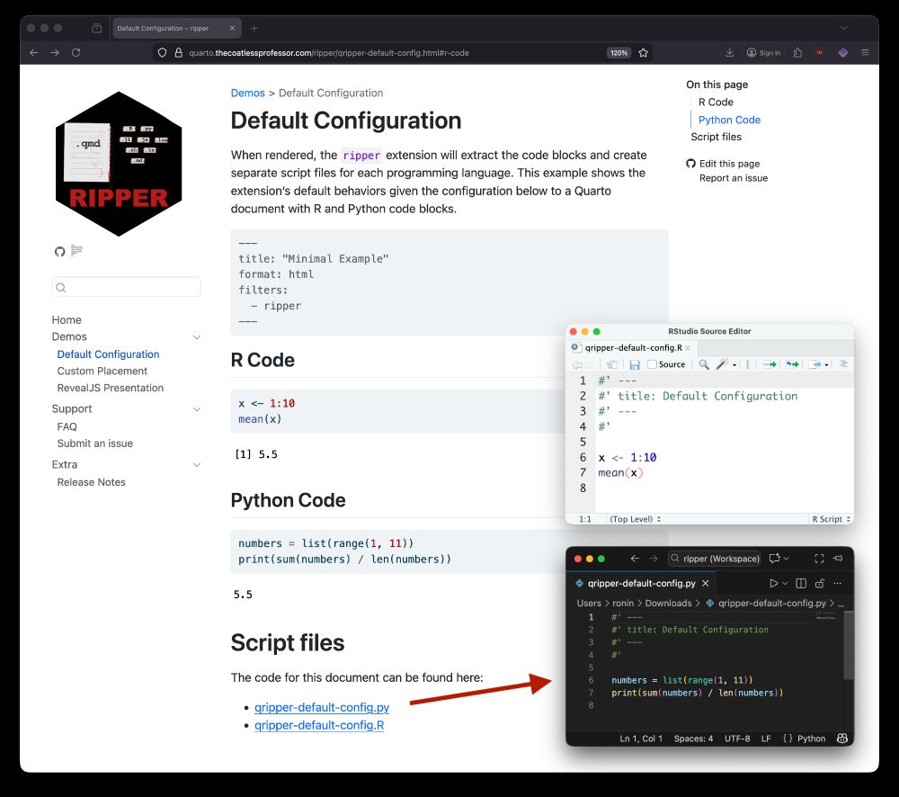
Task: Open the code tools magic wand icon in RStudio
Action: click(x=722, y=364)
